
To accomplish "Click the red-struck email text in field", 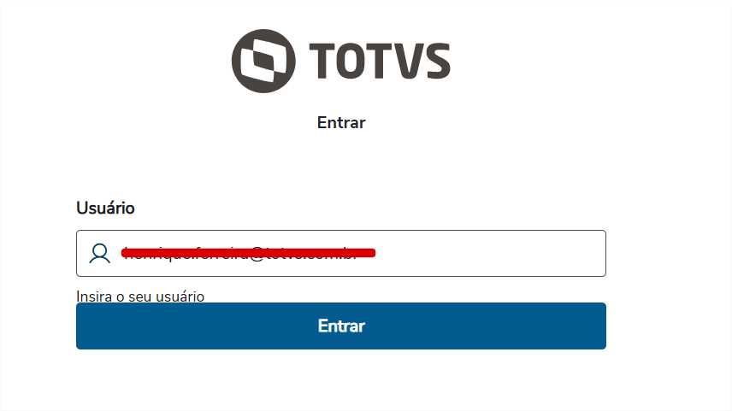I will pyautogui.click(x=248, y=253).
